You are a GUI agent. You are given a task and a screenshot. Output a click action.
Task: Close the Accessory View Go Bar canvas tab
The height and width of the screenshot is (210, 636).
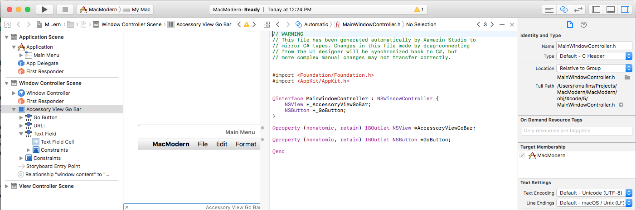coord(126,207)
